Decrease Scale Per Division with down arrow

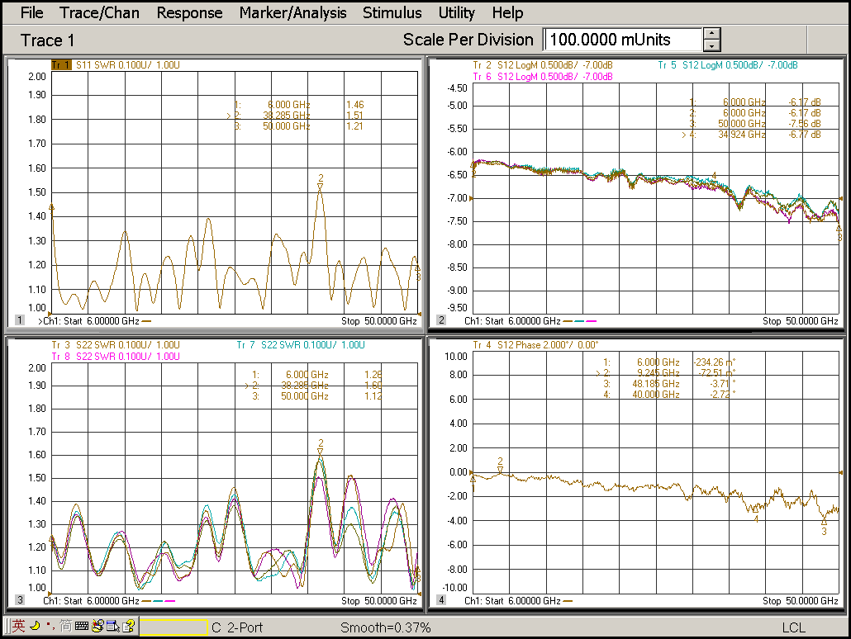pos(712,45)
